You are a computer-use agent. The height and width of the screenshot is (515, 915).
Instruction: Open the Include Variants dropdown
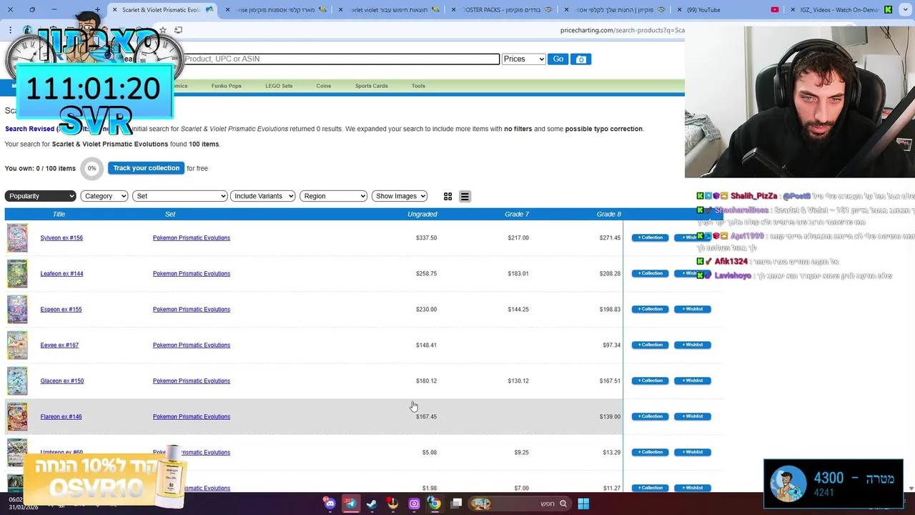point(263,196)
